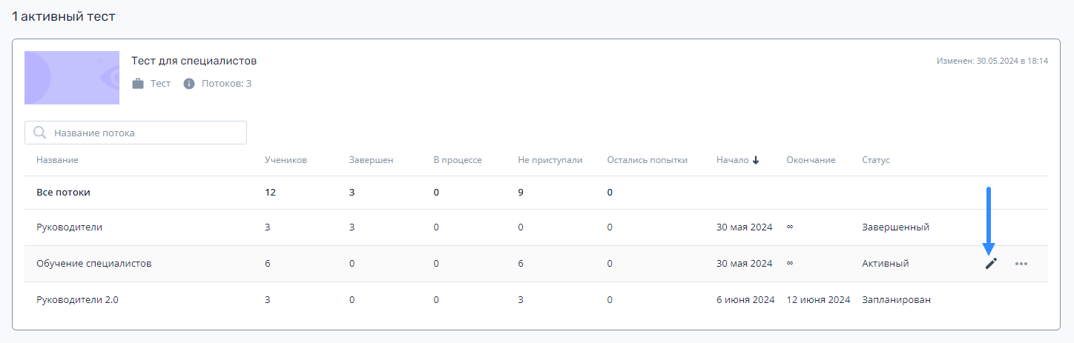Screen dimensions: 1074x343
Task: Select the Руководители stream row
Action: pyautogui.click(x=536, y=227)
